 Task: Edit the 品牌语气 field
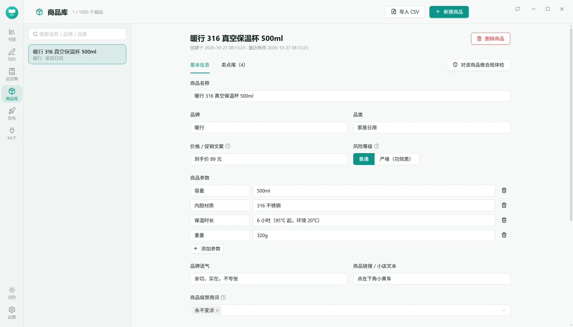(x=269, y=279)
